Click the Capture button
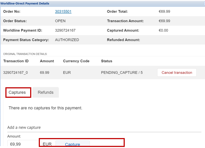Viewport: 205px width, 148px height. [x=72, y=144]
